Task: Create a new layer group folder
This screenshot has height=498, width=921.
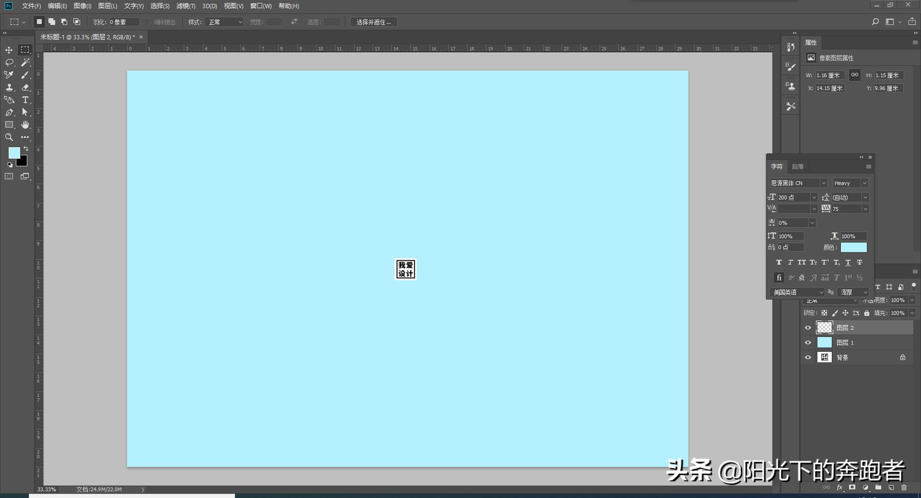Action: point(878,487)
